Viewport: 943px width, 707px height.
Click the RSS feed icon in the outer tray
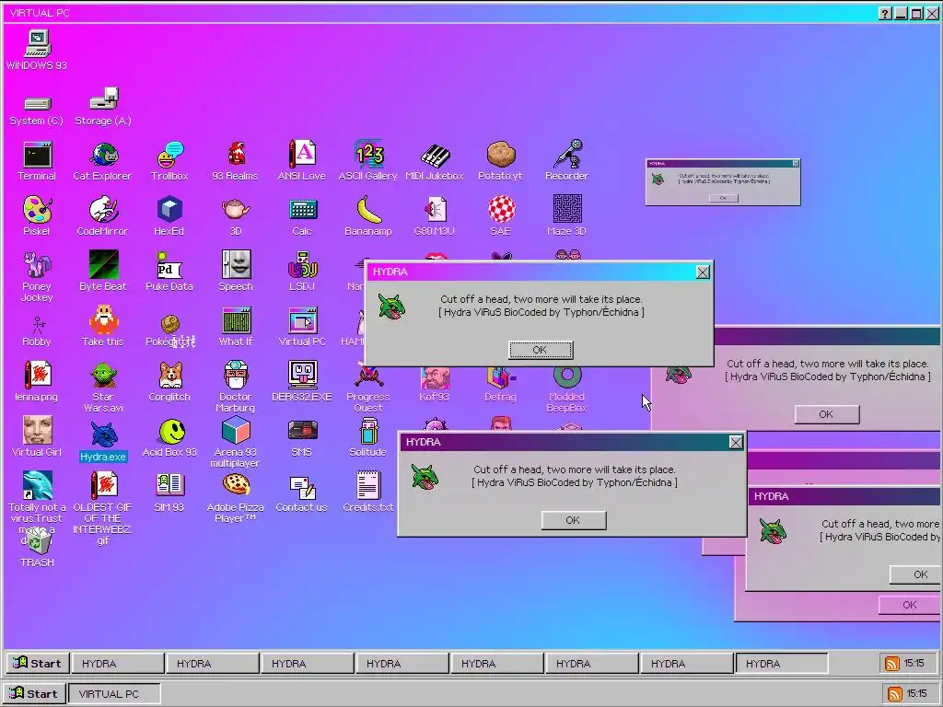895,694
